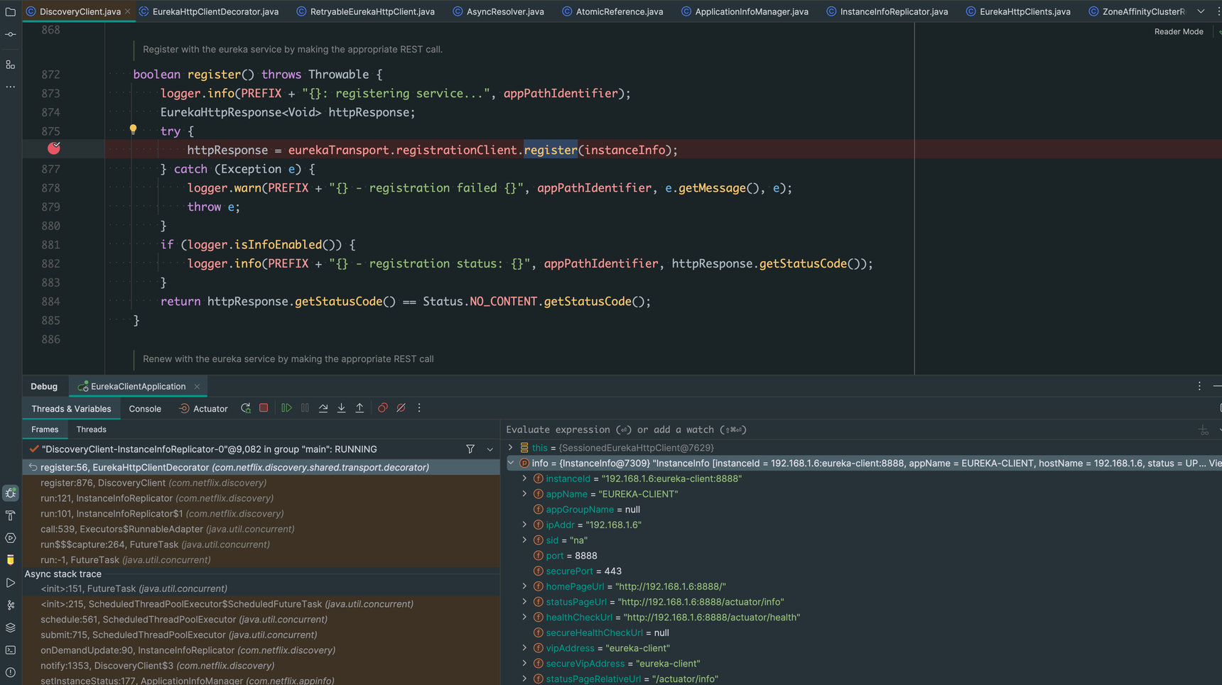
Task: Toggle the Mute Breakpoints button
Action: (x=401, y=408)
